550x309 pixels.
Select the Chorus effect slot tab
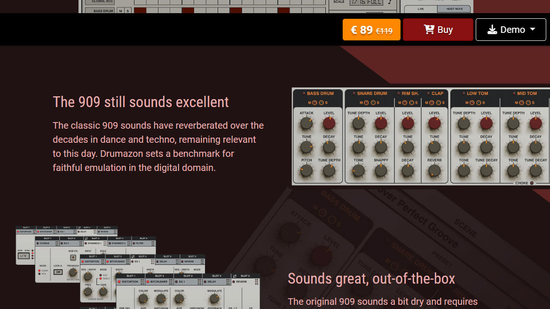tap(47, 243)
